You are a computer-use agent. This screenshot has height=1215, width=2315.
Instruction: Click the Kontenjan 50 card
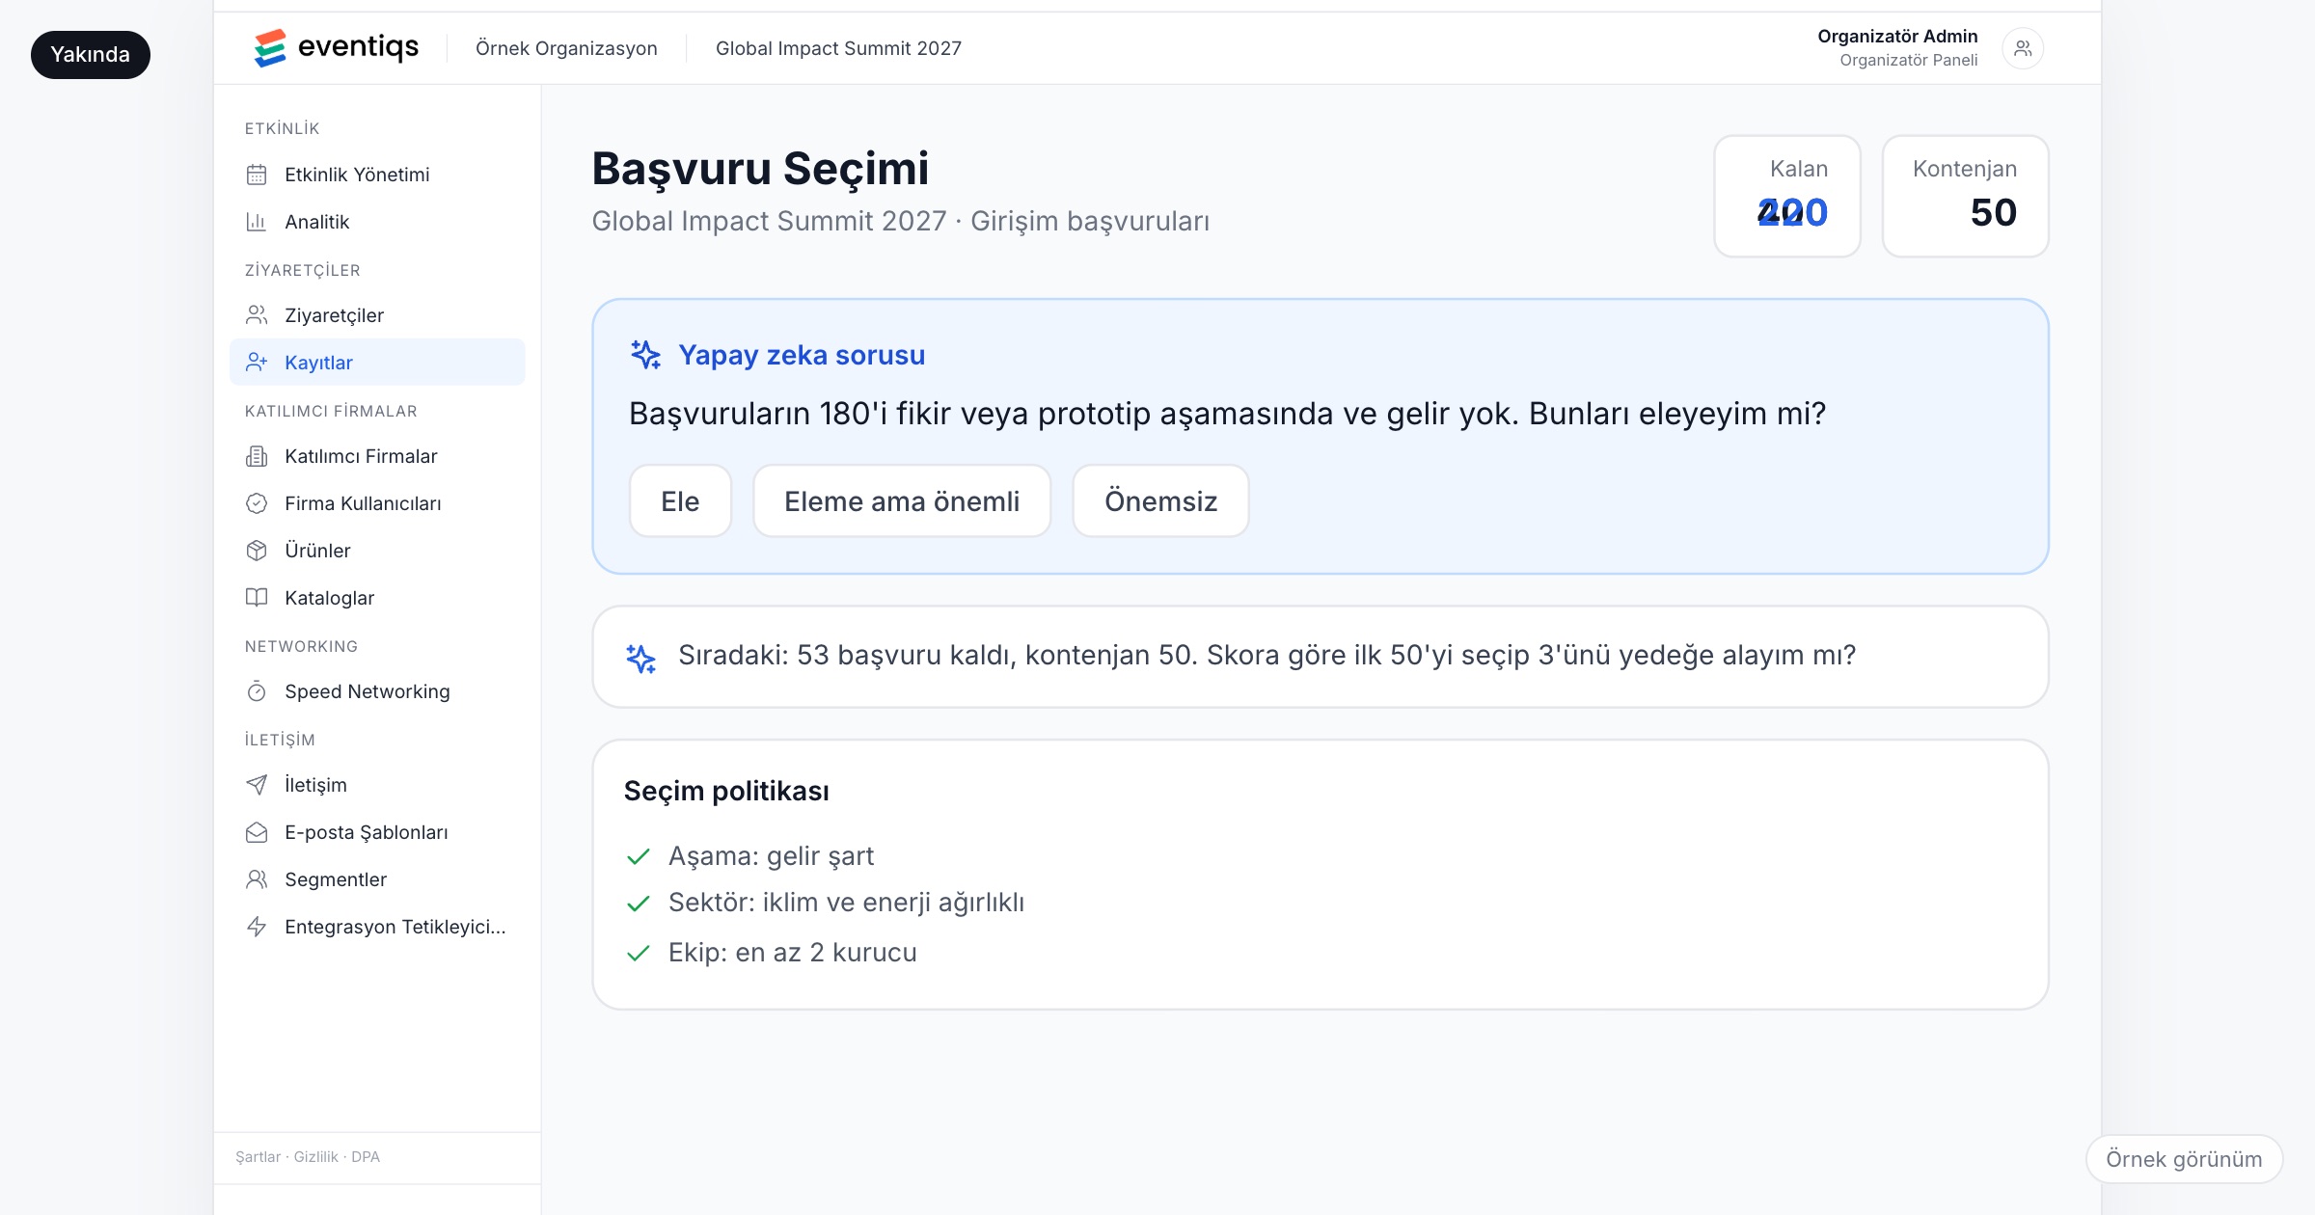pos(1965,196)
